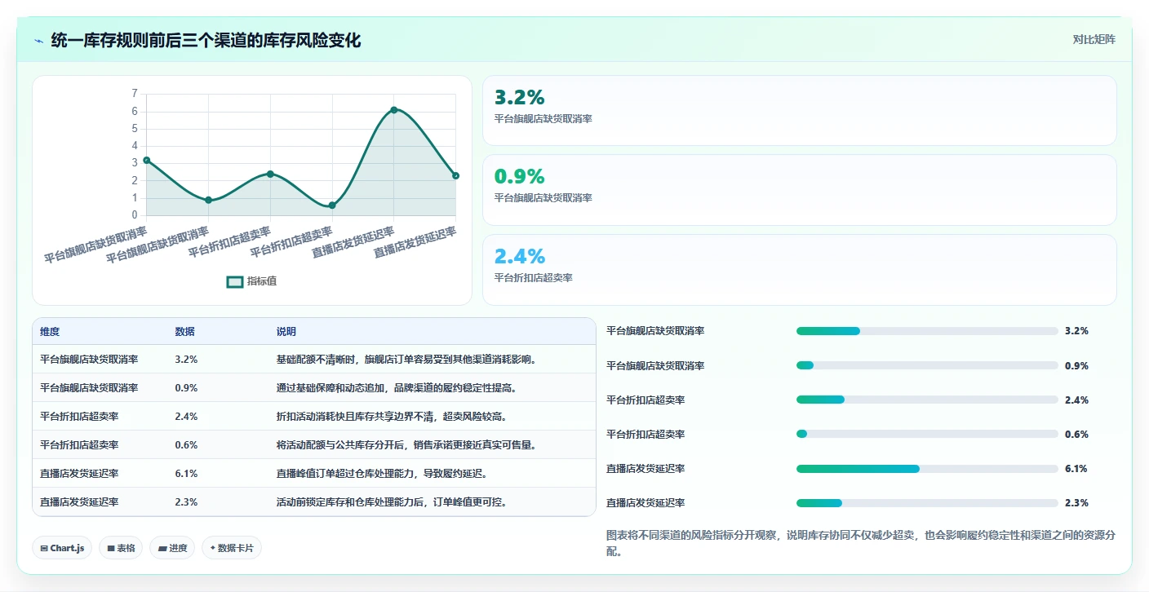Click the 进度 tag chip
This screenshot has height=592, width=1149.
[x=173, y=548]
